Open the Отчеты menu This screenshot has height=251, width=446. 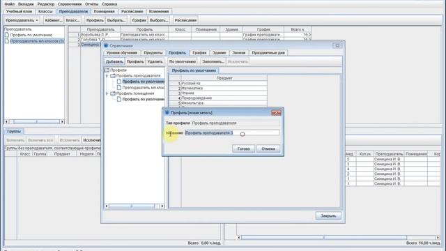pyautogui.click(x=91, y=4)
